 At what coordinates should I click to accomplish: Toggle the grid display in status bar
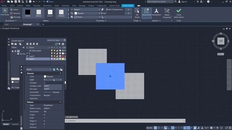pyautogui.click(x=156, y=128)
